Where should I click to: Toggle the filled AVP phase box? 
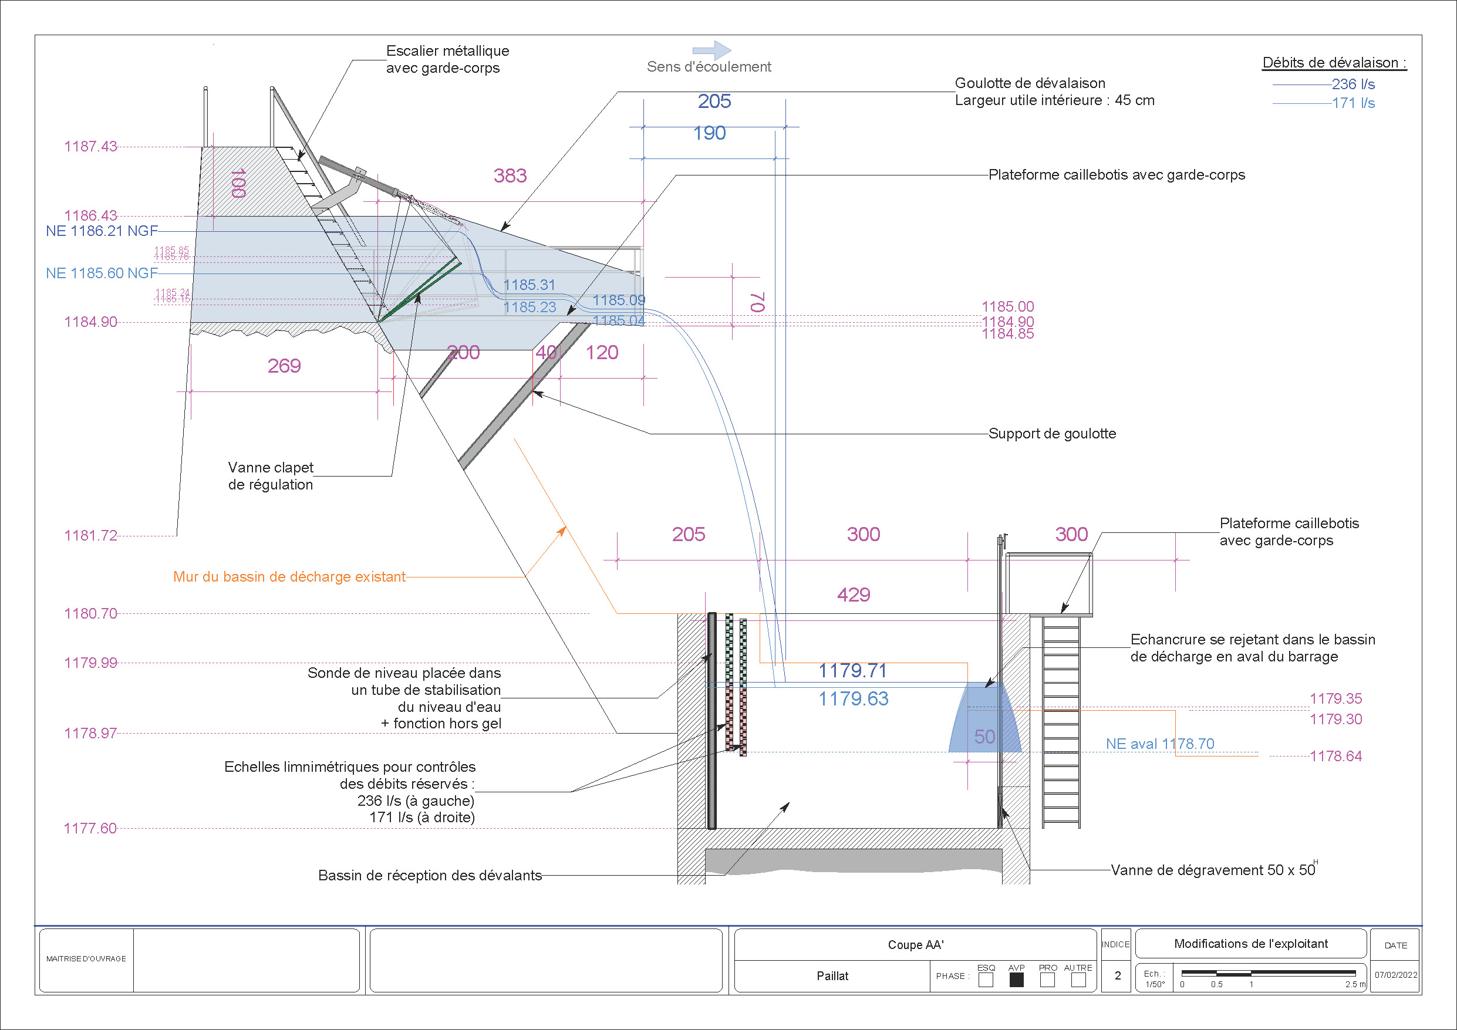[1017, 980]
